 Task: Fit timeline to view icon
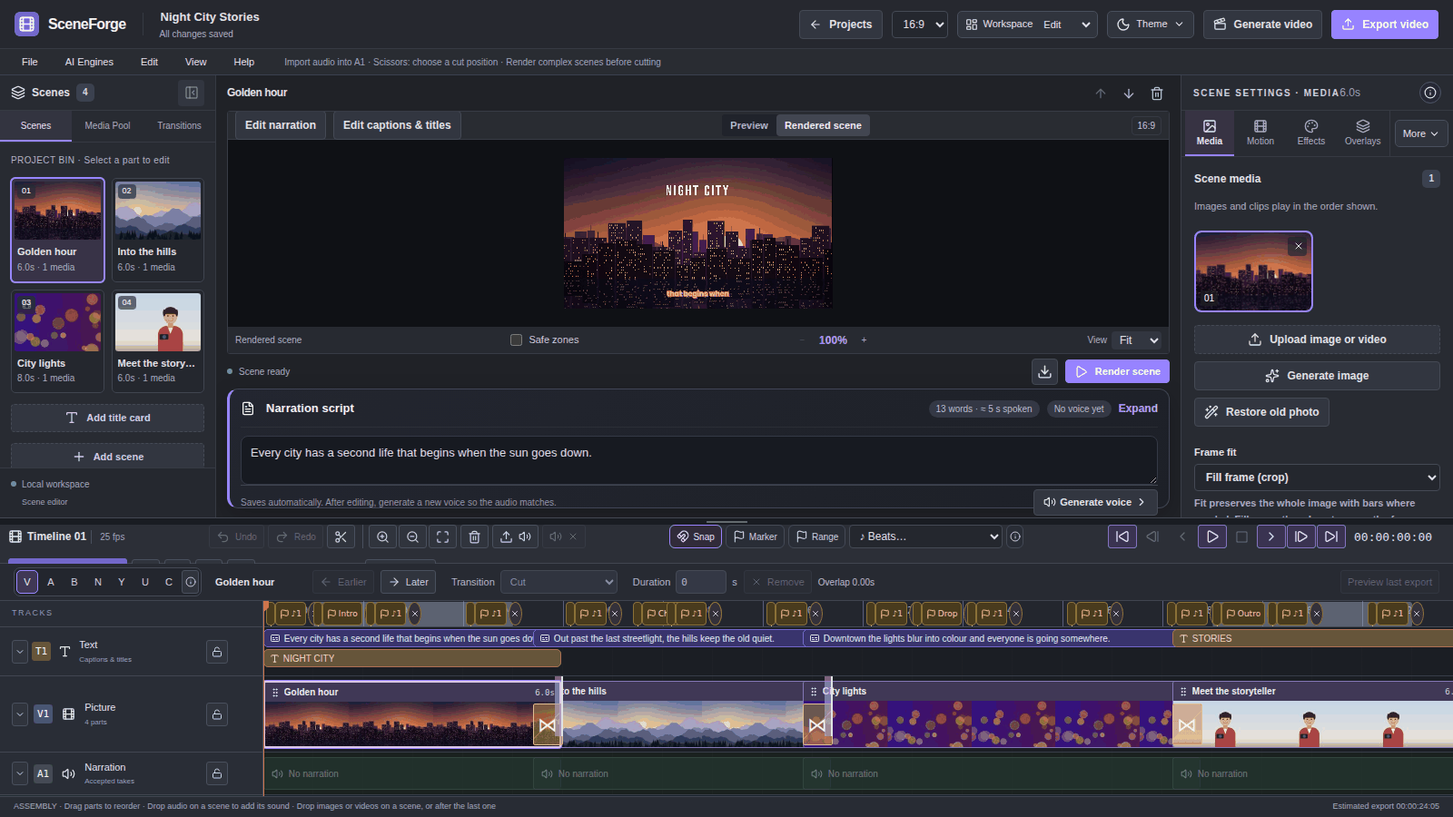(x=443, y=536)
